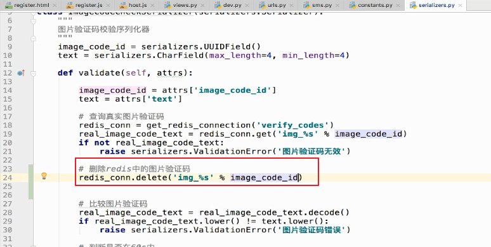Switch to the register.js tab

[89, 5]
